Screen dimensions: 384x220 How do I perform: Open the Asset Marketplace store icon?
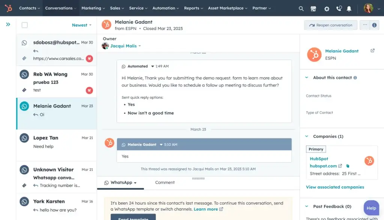point(313,8)
